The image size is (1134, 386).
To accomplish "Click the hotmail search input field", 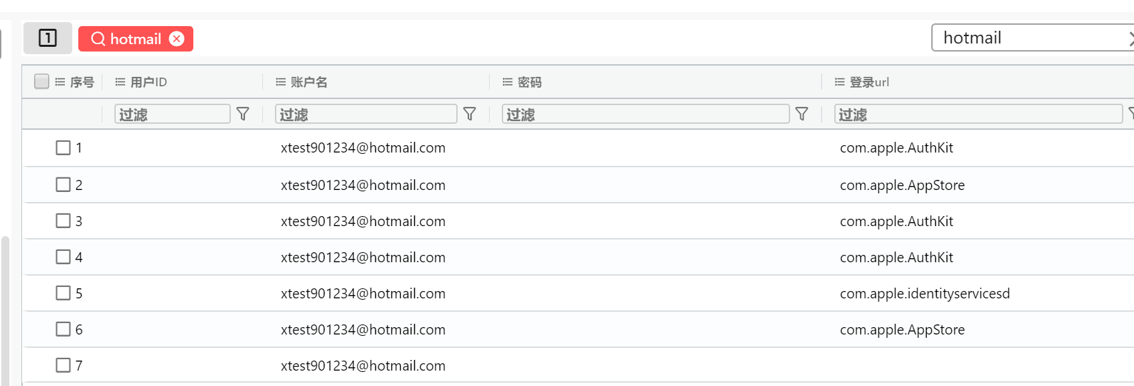I will click(1034, 38).
